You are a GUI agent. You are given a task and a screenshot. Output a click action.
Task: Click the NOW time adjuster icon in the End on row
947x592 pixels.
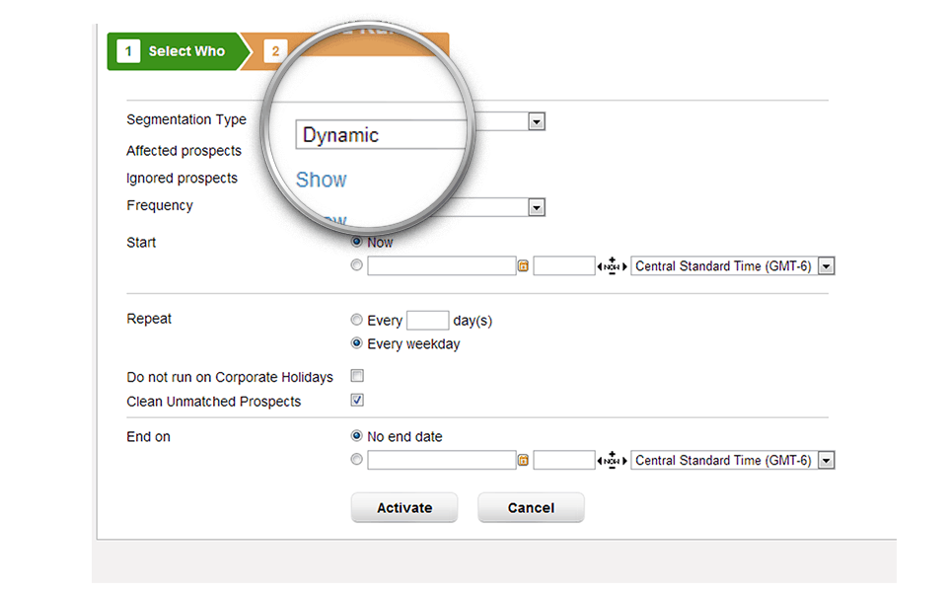(612, 461)
